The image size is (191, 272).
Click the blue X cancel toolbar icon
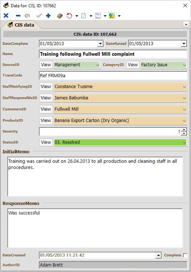click(6, 16)
